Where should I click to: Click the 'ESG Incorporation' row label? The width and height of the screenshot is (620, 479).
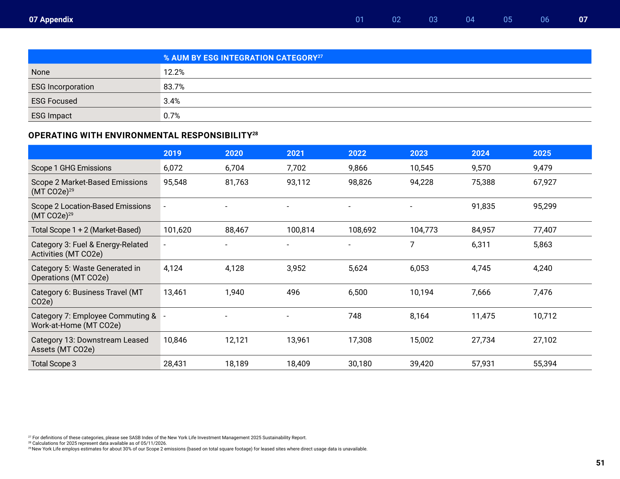pos(63,87)
